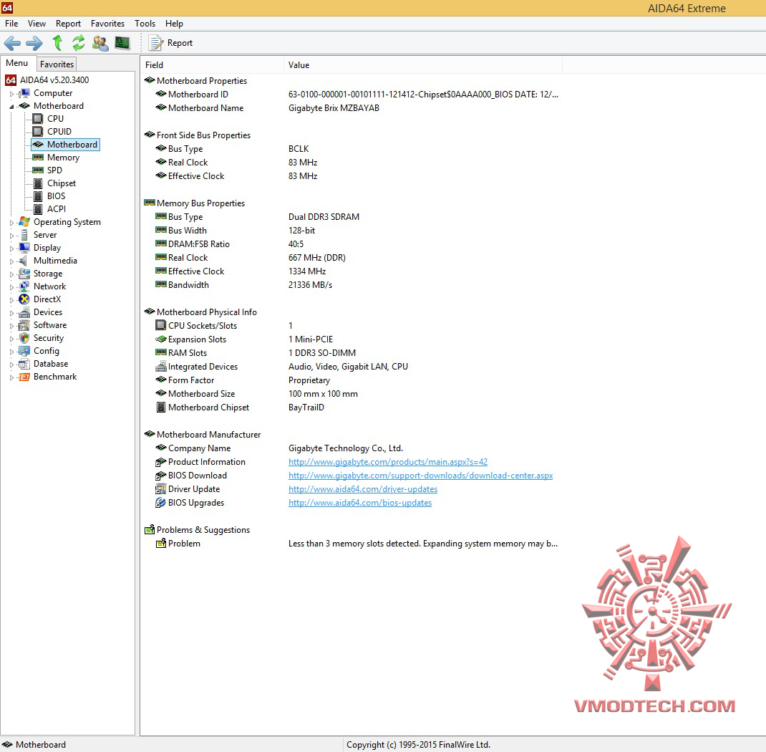Viewport: 766px width, 752px height.
Task: Go up one level with green arrow
Action: 57,43
